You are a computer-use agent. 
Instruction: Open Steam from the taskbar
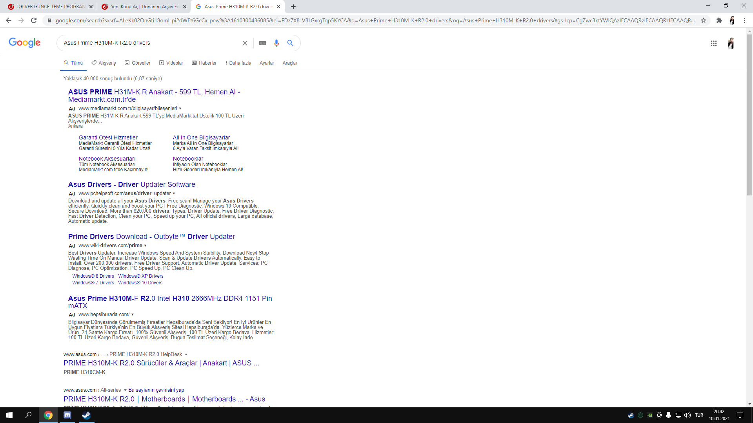coord(86,415)
